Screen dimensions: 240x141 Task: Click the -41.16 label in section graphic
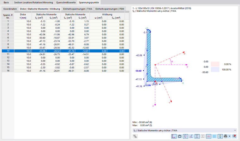(x=139, y=86)
